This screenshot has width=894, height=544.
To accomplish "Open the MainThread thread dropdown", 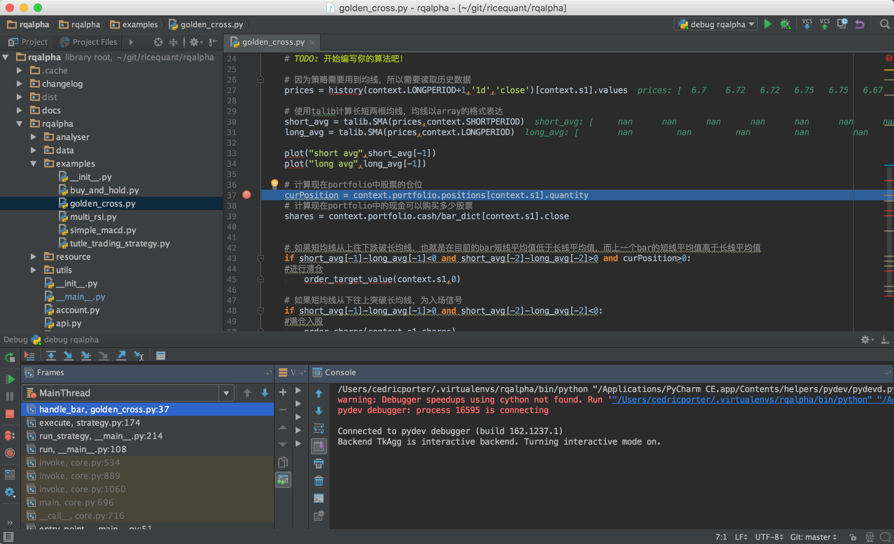I will (226, 393).
